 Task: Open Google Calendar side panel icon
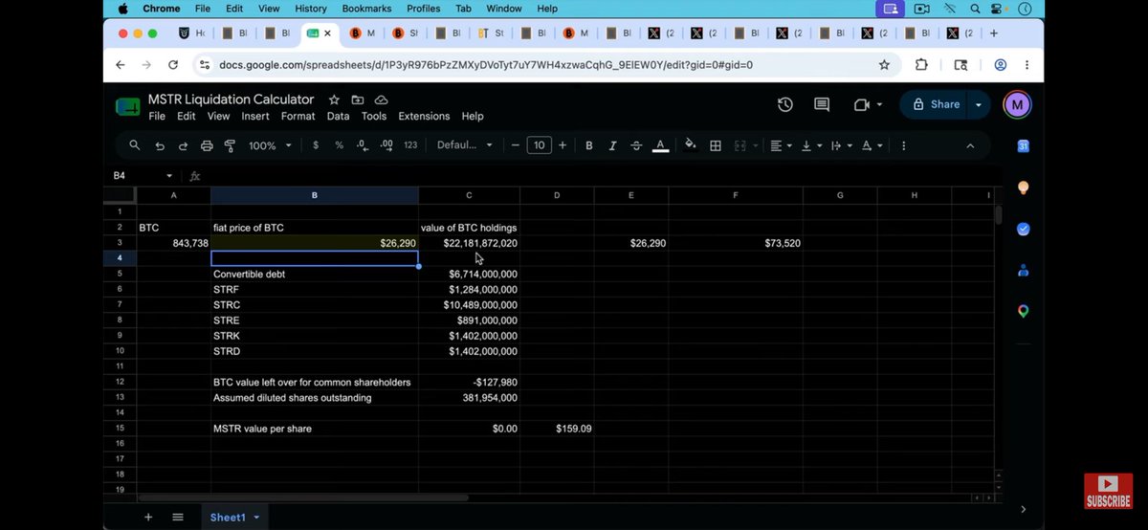[1023, 146]
